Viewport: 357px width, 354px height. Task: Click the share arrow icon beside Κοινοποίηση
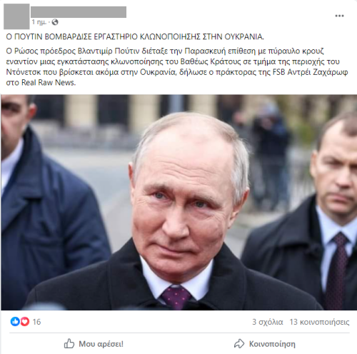pyautogui.click(x=239, y=344)
